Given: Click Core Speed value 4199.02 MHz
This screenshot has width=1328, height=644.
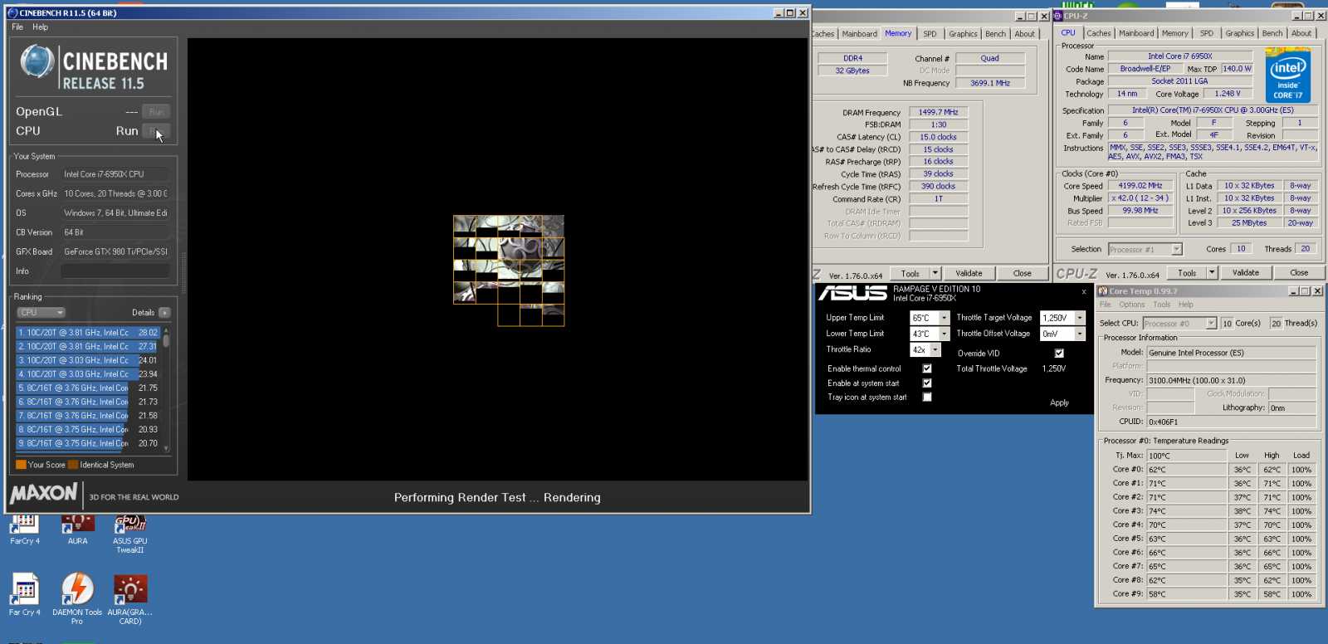Looking at the screenshot, I should (1140, 186).
